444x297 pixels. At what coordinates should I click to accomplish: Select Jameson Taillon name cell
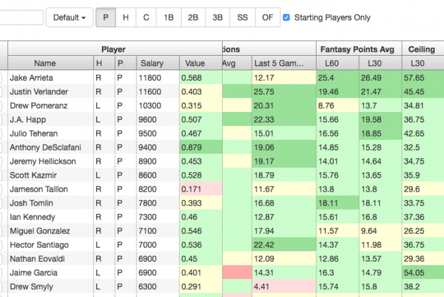click(x=50, y=189)
